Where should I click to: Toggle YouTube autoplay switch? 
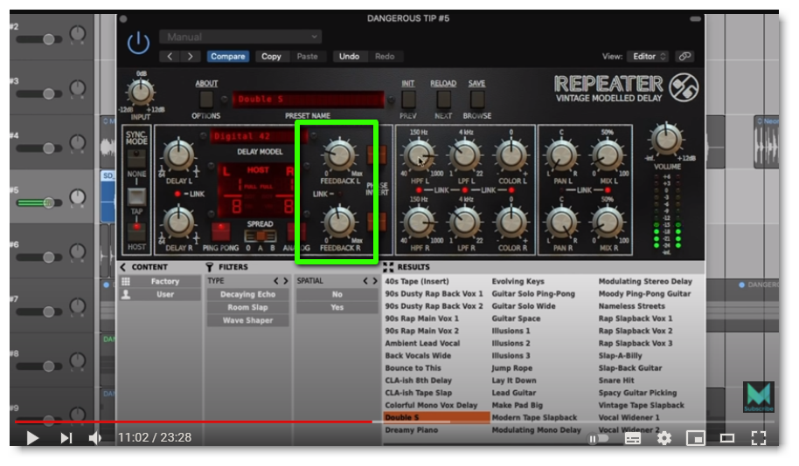597,439
